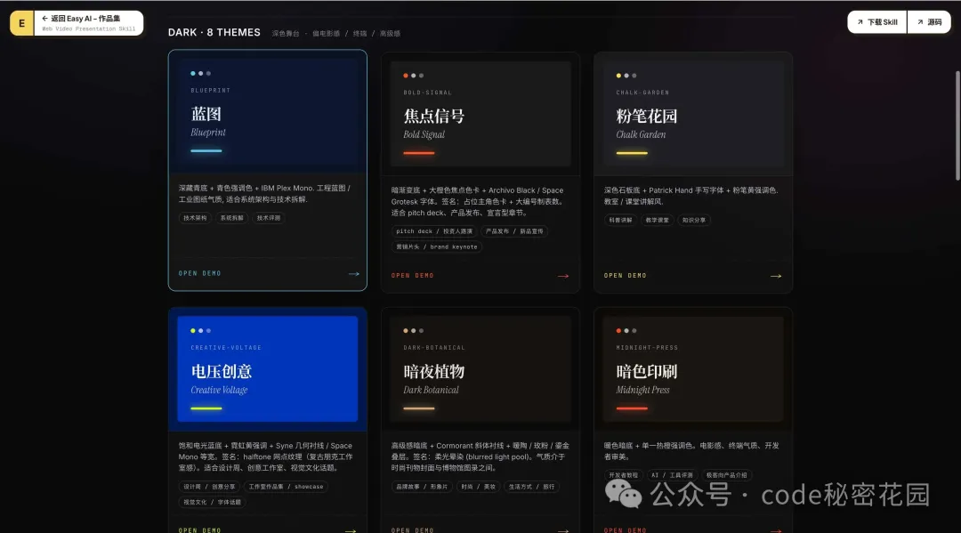This screenshot has height=533, width=961.
Task: Click the 设计周 / 创意分享 tag
Action: (x=209, y=487)
